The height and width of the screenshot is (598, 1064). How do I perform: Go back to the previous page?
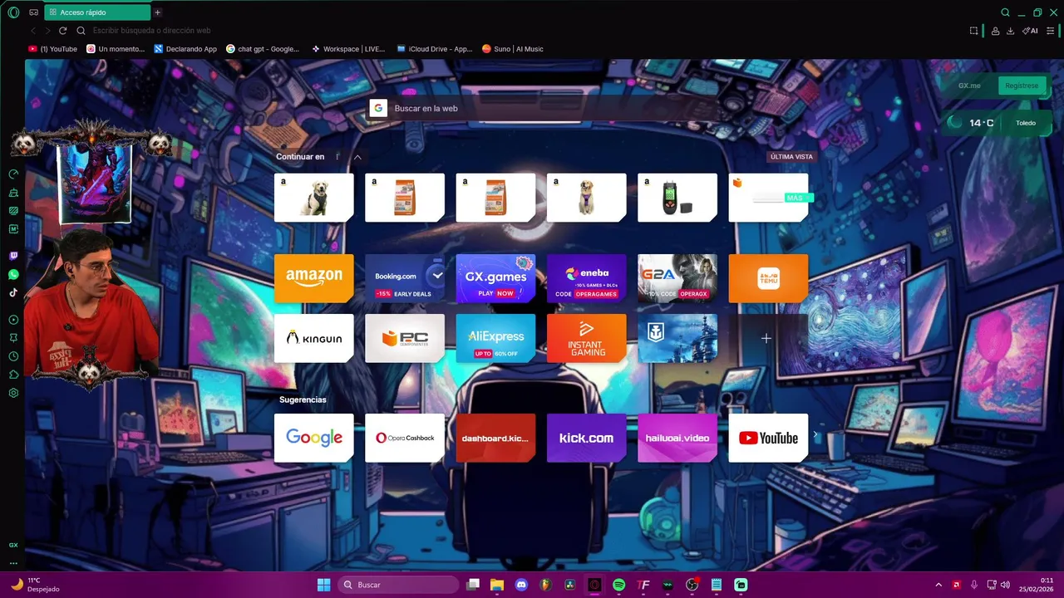(33, 31)
